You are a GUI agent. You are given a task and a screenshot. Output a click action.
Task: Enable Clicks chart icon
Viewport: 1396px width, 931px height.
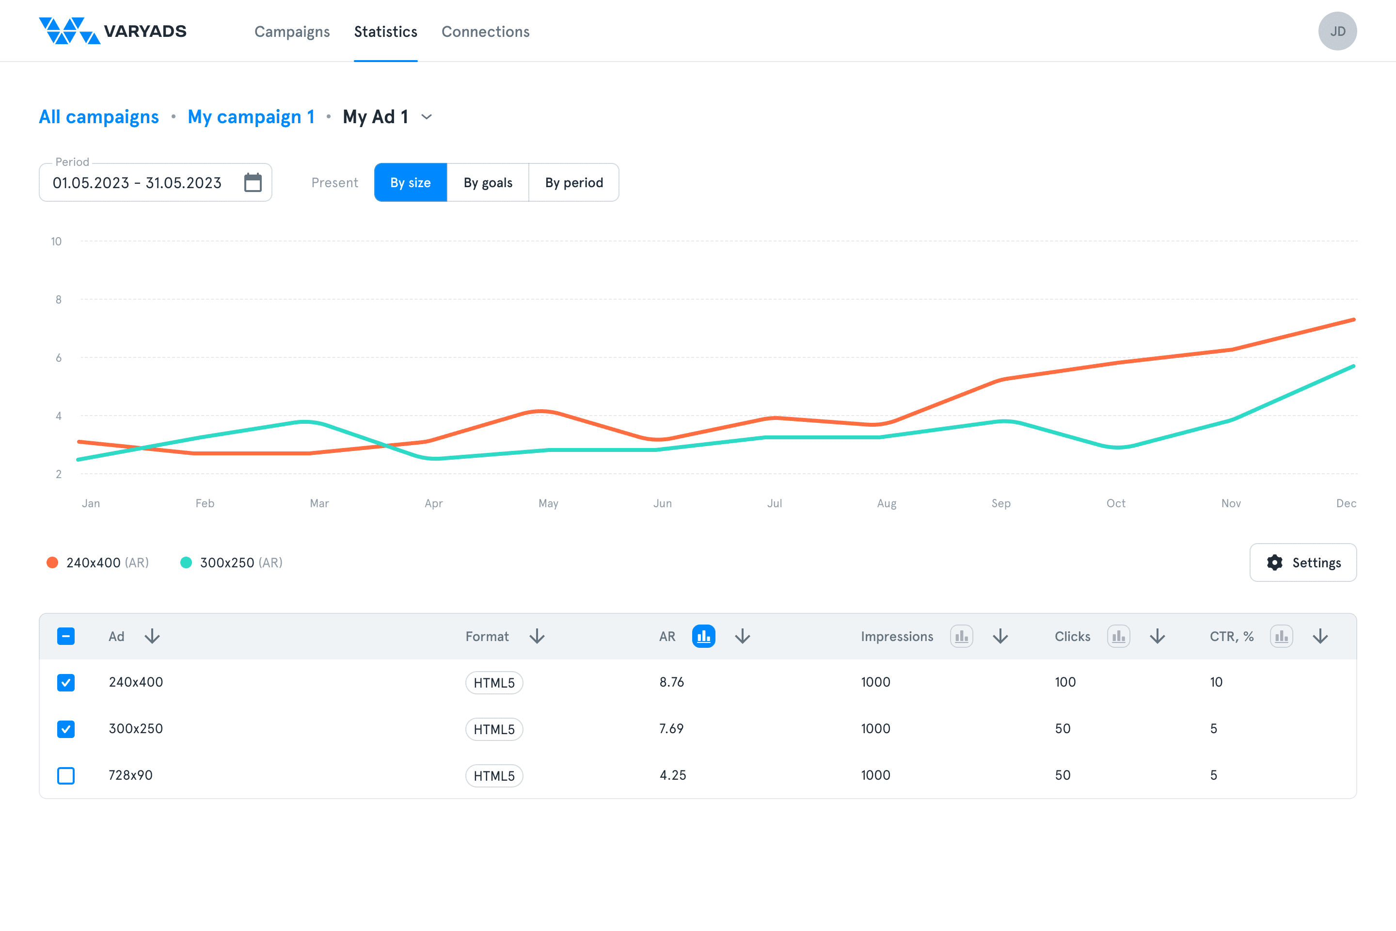(x=1118, y=637)
